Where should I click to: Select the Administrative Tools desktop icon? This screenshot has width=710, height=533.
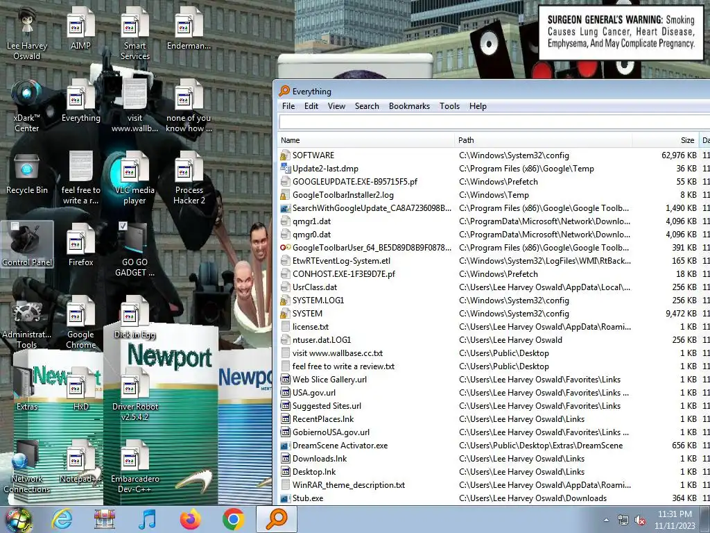(x=27, y=322)
